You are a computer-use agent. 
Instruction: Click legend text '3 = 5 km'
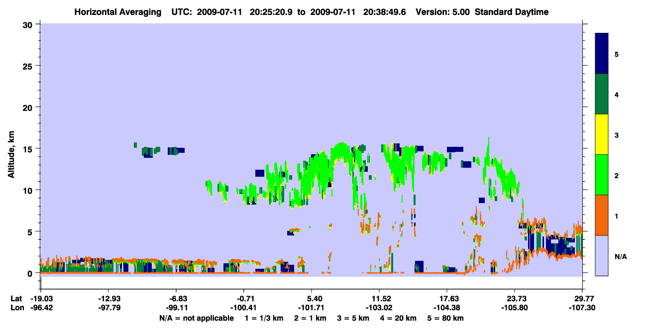click(x=353, y=318)
